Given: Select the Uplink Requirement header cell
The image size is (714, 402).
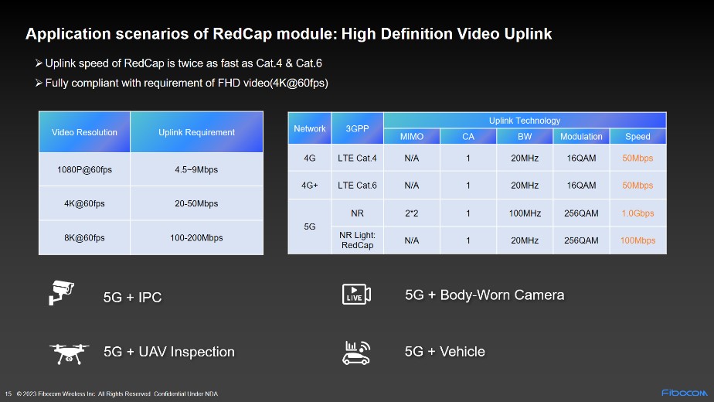Looking at the screenshot, I should coord(196,132).
